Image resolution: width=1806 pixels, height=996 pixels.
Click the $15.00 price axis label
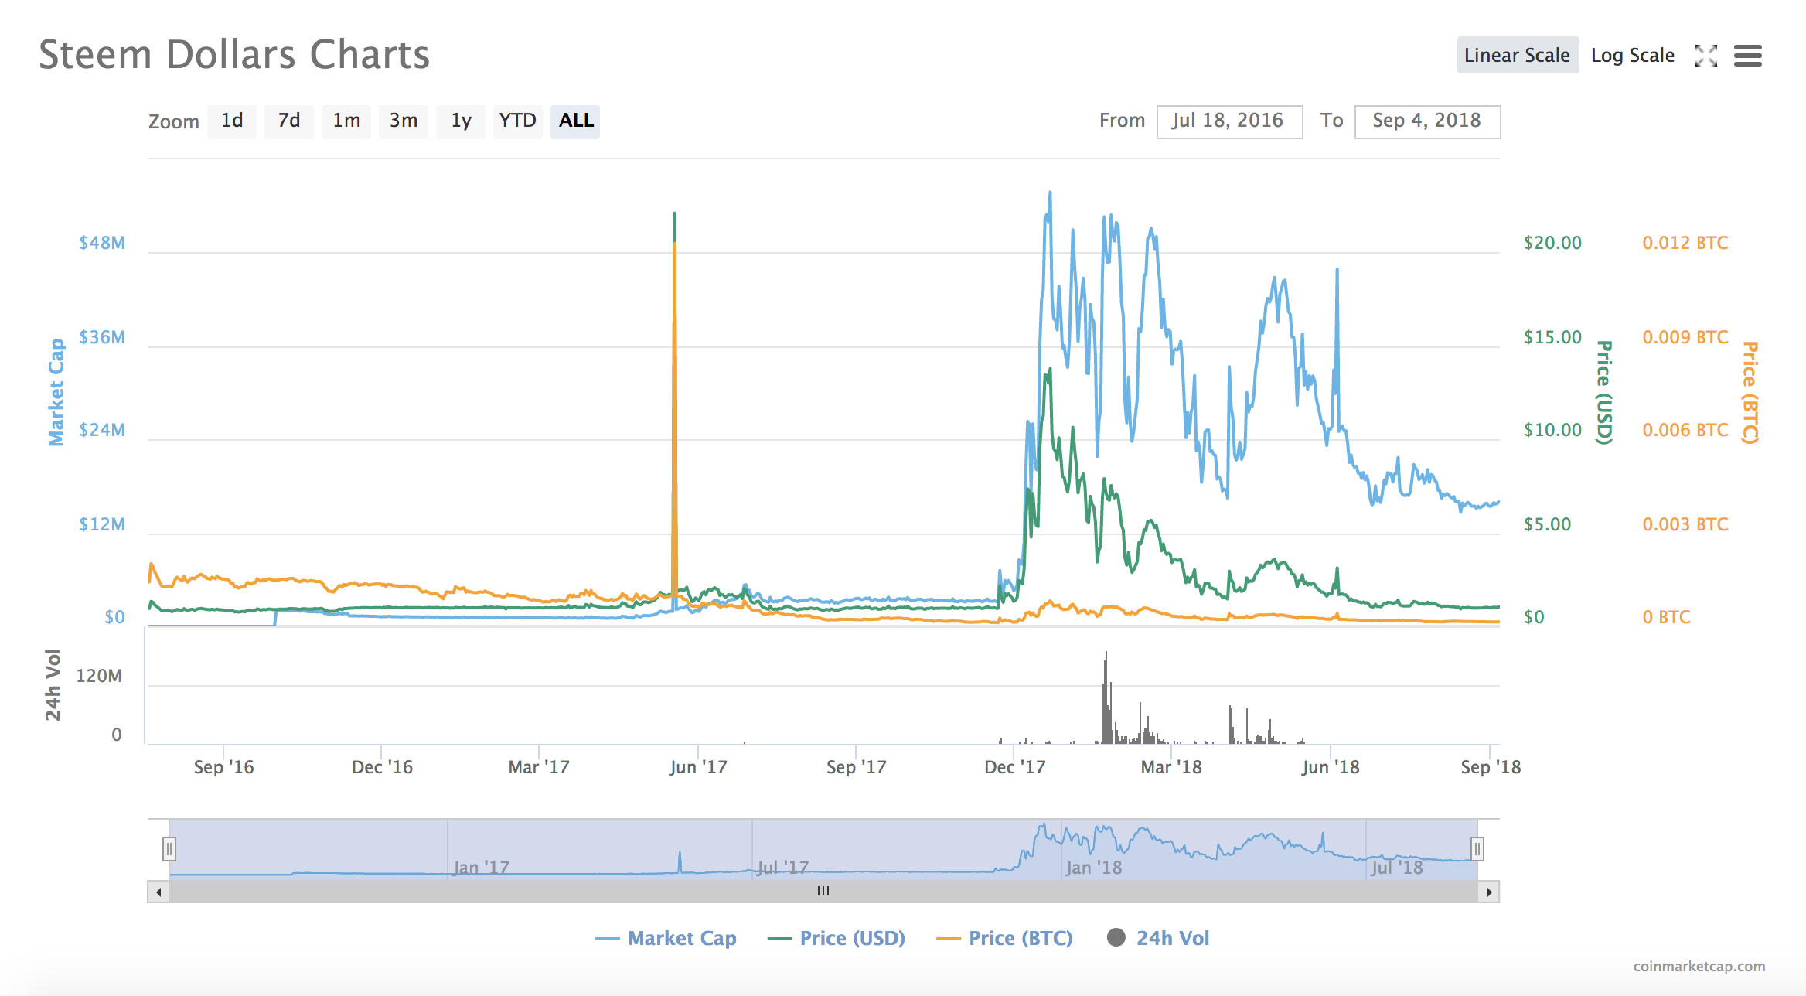click(1552, 337)
